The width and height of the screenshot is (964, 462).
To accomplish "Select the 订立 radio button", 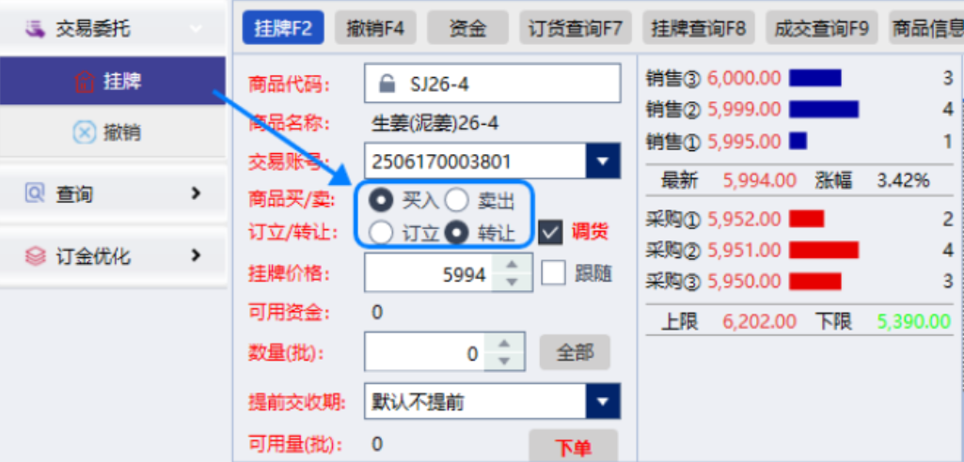I will 381,233.
